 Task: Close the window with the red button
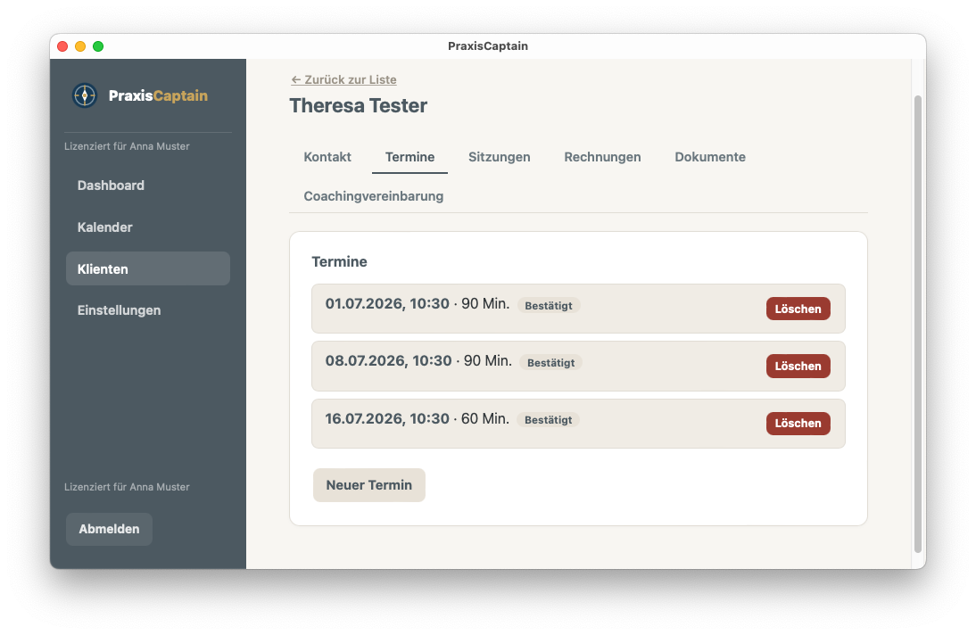point(62,46)
